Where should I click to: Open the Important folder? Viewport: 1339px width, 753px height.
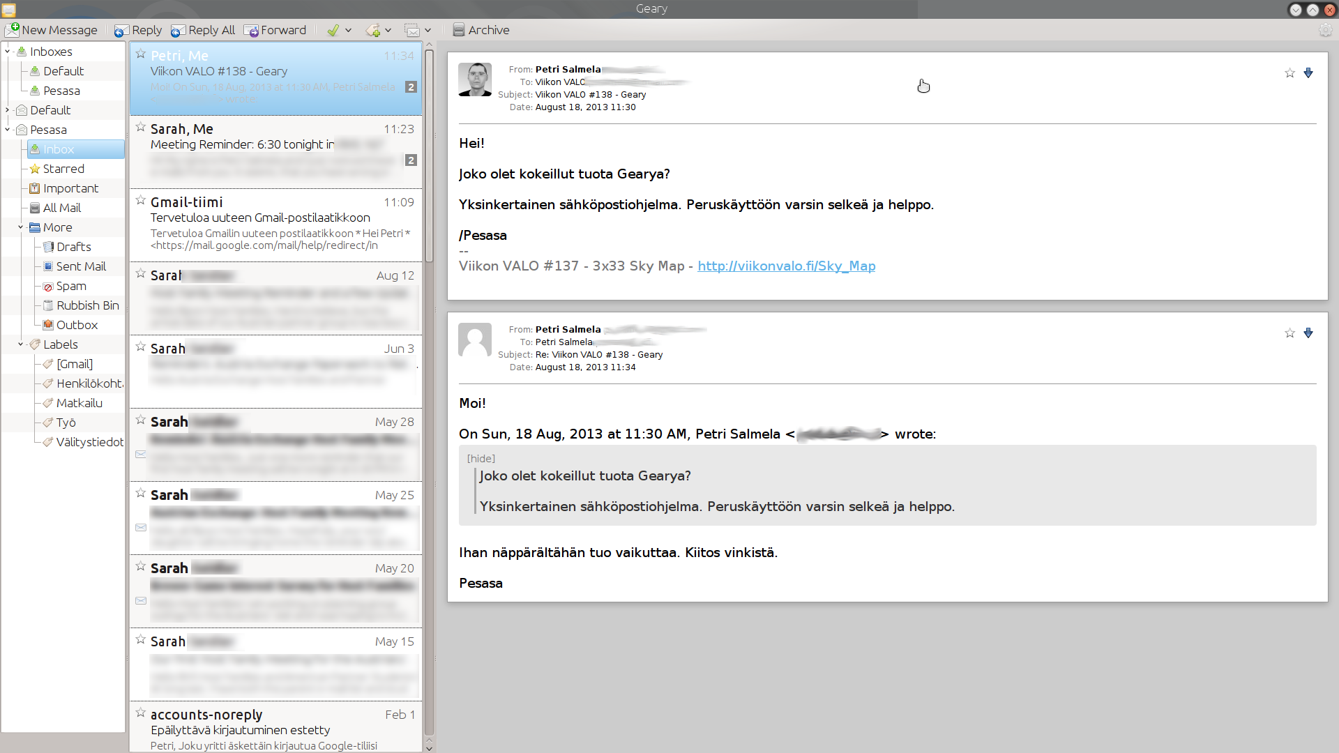70,188
